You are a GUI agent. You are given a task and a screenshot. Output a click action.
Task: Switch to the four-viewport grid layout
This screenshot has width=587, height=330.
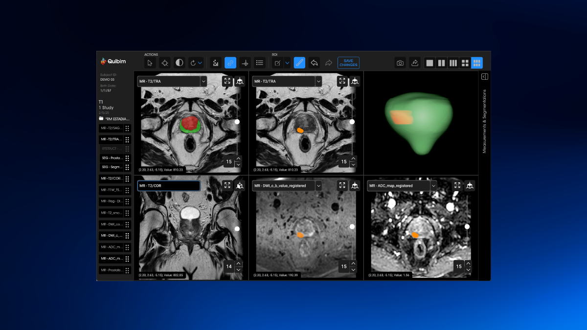point(465,63)
